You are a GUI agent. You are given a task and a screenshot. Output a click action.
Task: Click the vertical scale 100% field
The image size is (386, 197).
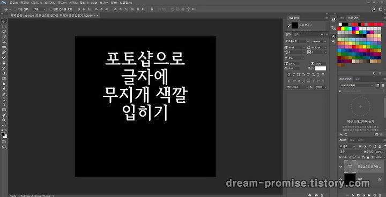pyautogui.click(x=294, y=64)
